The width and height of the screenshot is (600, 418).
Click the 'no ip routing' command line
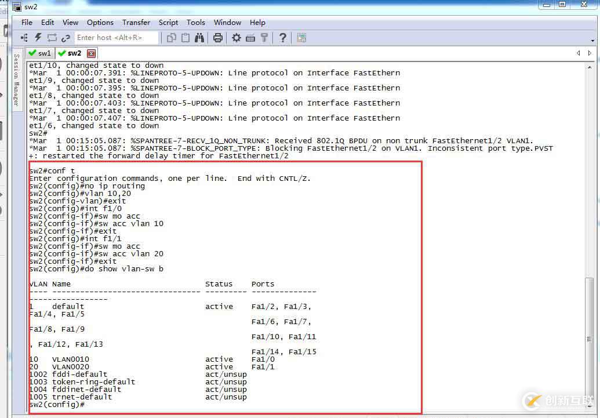(x=87, y=186)
